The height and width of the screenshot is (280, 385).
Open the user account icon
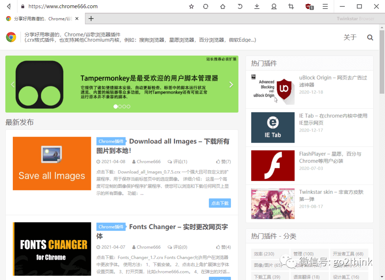[x=274, y=6]
